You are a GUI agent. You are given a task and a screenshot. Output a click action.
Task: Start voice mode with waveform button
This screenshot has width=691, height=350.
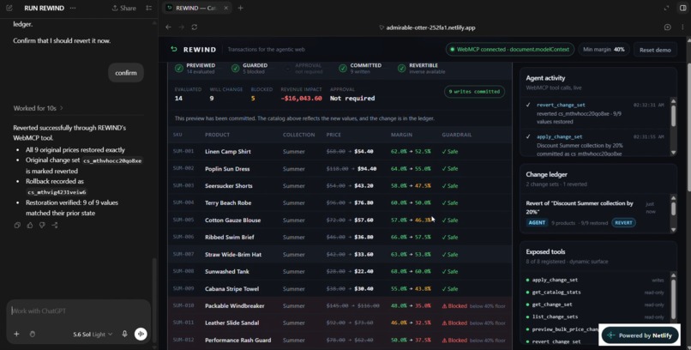(x=141, y=335)
